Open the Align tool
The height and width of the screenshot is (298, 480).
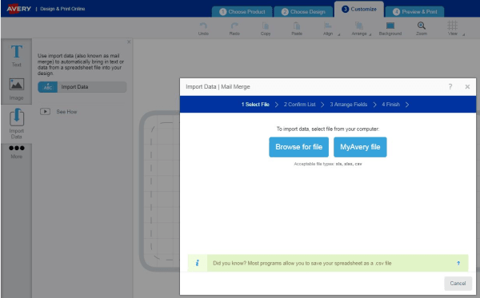(x=327, y=29)
